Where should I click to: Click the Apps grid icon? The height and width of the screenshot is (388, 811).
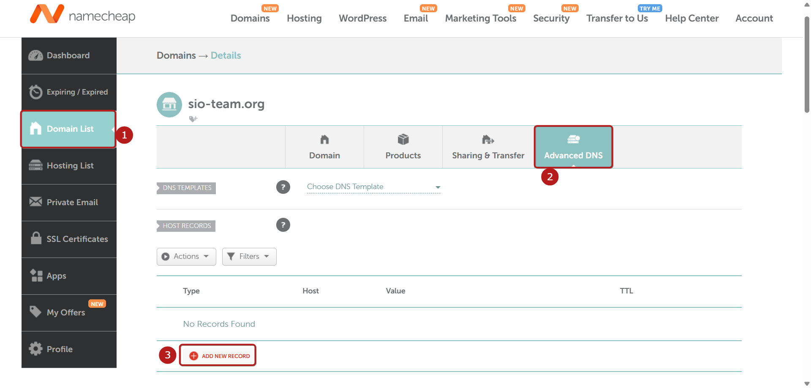[x=36, y=275]
